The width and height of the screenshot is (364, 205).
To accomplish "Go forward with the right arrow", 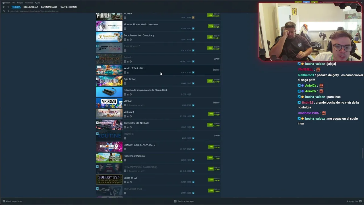I will (8, 7).
